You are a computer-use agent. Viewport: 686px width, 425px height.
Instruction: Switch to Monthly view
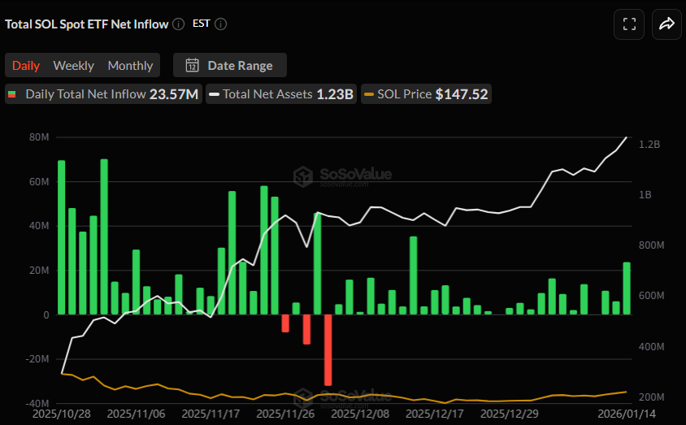point(130,65)
